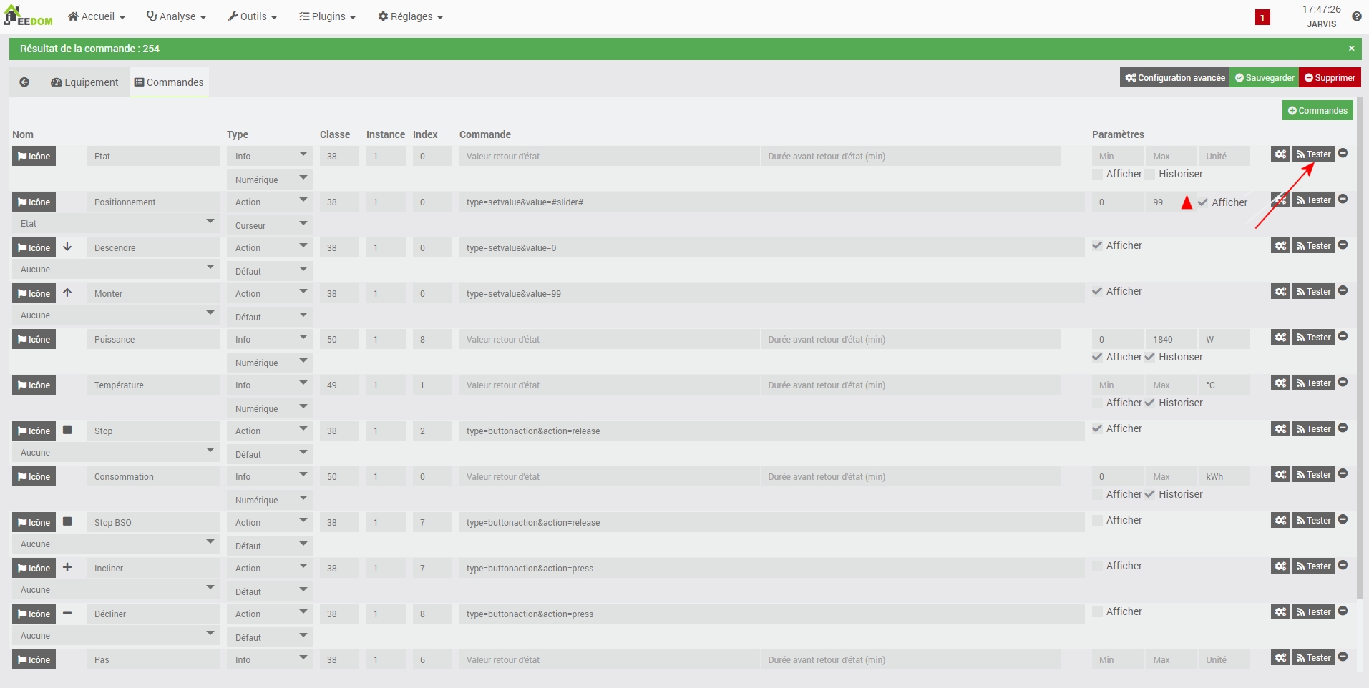Remove the Stop command with minus icon

(x=1343, y=428)
